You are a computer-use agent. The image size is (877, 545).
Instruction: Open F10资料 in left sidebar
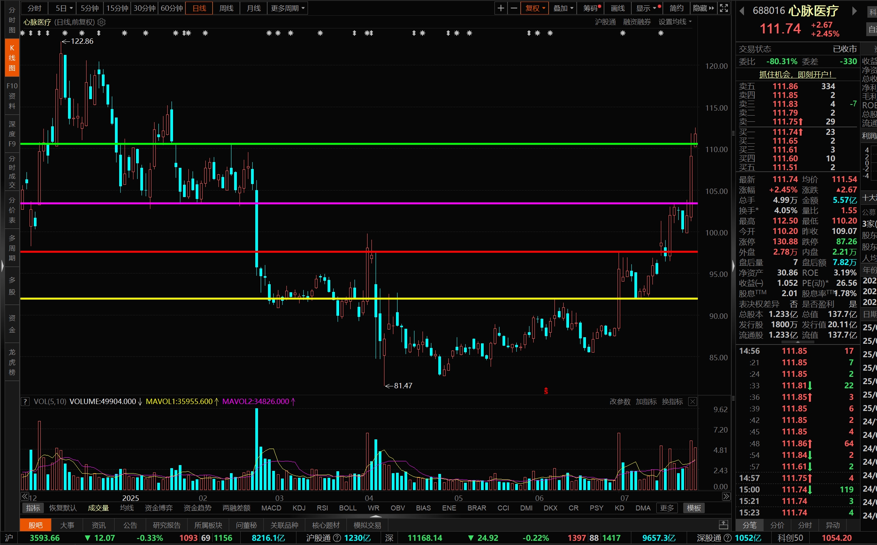[12, 96]
